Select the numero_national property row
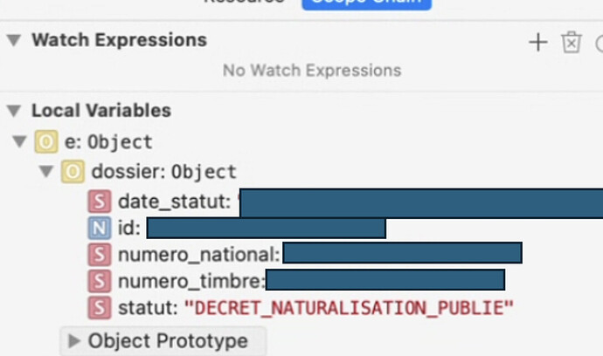 pyautogui.click(x=305, y=255)
